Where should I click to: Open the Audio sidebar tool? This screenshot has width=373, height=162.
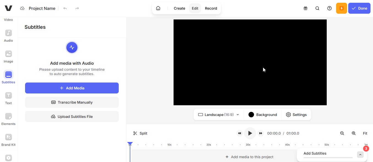[9, 36]
